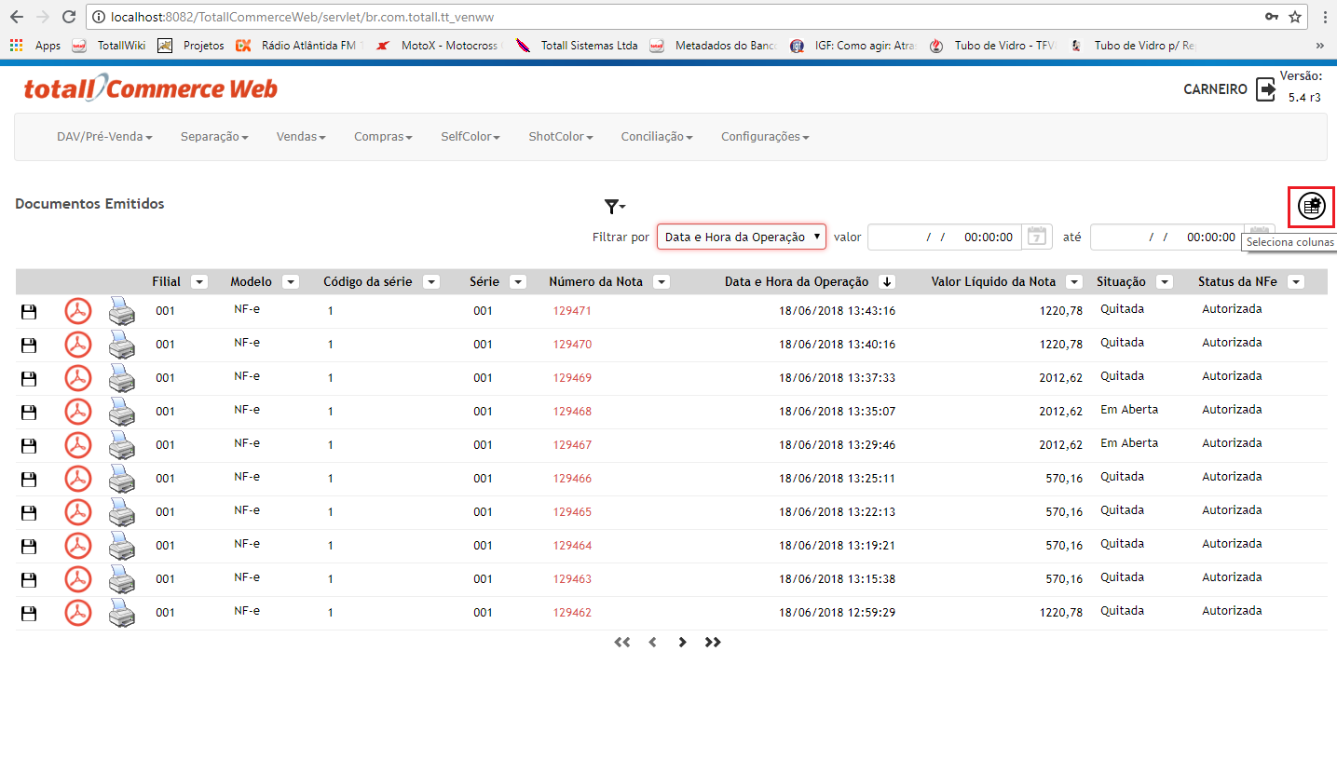Click the Totall Commerce Web logo
Screen dimensions: 1337x773
pos(150,89)
